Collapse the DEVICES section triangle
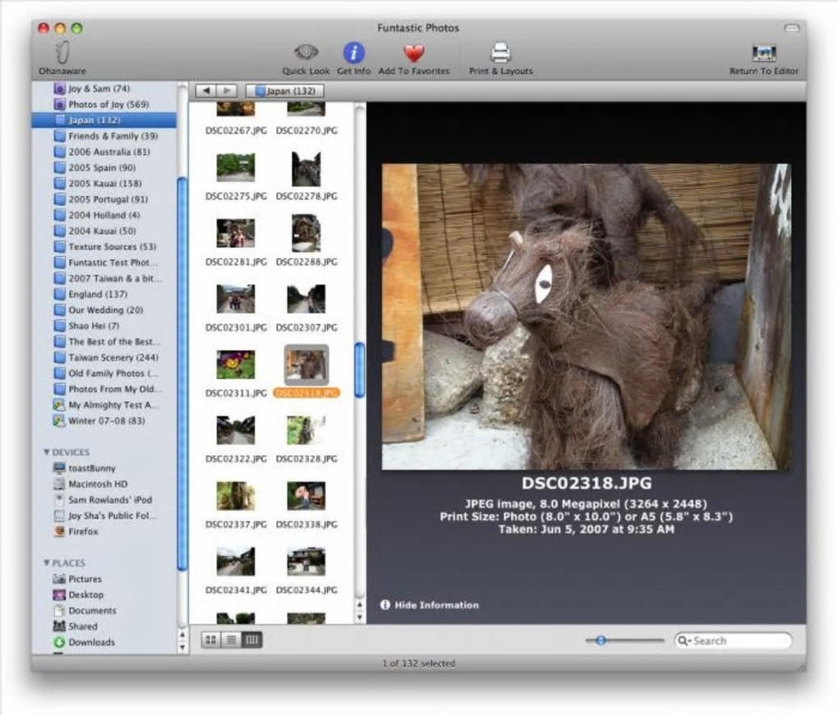Screen dimensions: 838x715 pyautogui.click(x=47, y=452)
